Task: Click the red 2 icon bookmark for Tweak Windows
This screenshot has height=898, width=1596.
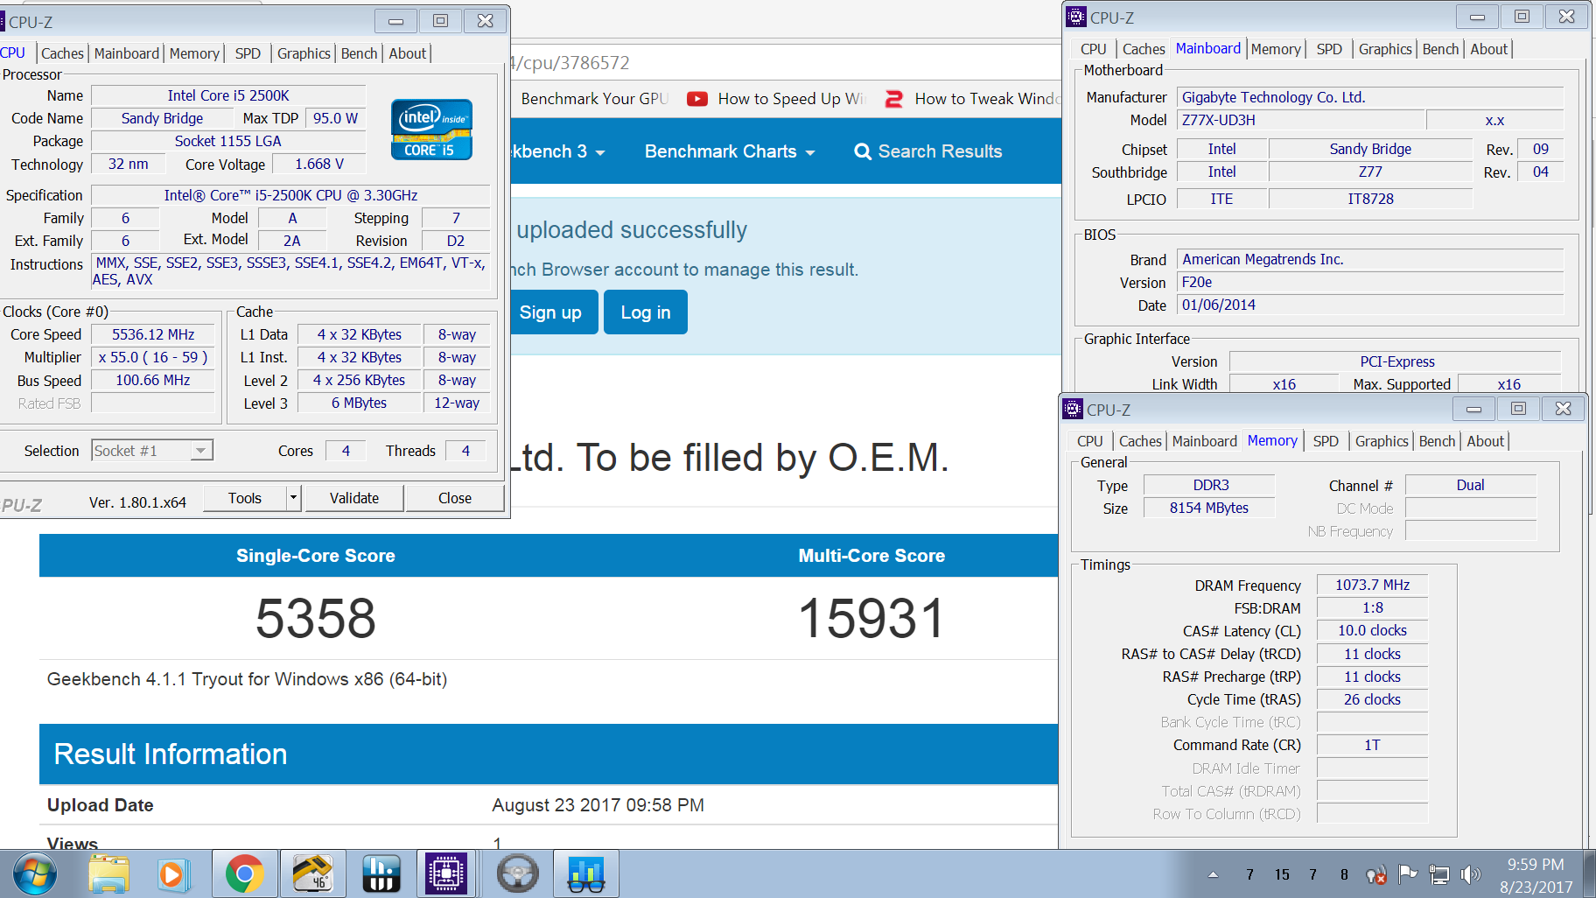Action: (x=893, y=99)
